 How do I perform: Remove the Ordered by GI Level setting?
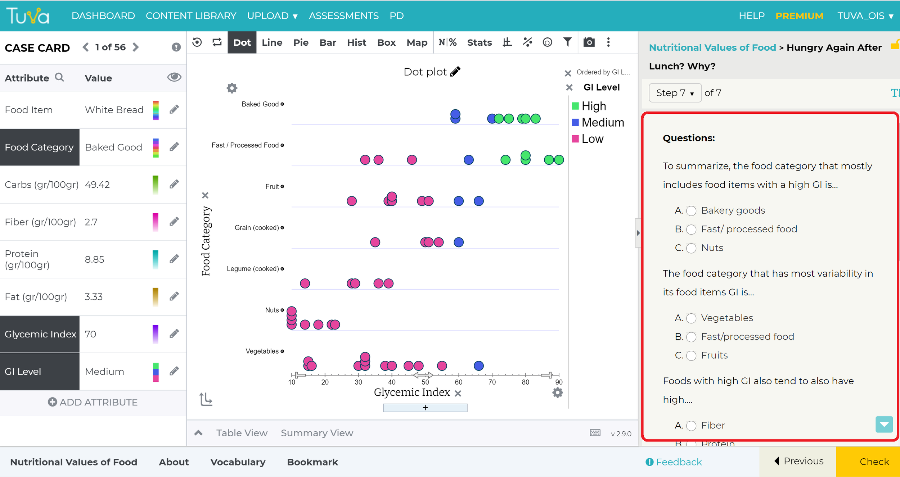(x=568, y=73)
